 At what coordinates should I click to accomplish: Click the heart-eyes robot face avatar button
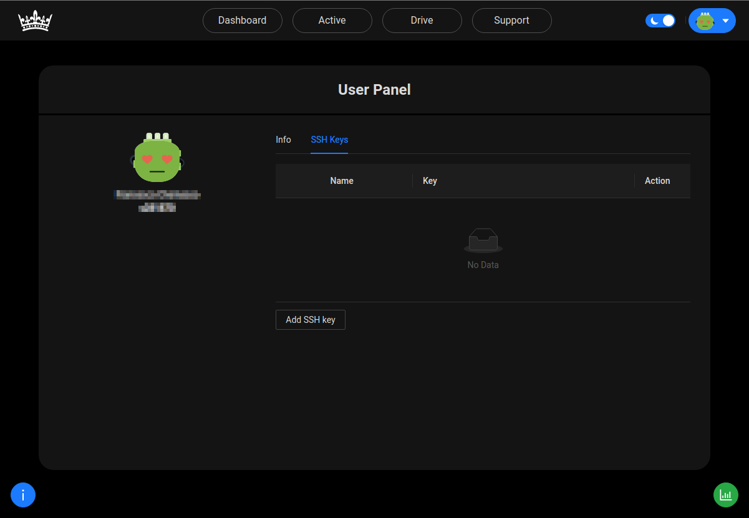click(x=706, y=20)
